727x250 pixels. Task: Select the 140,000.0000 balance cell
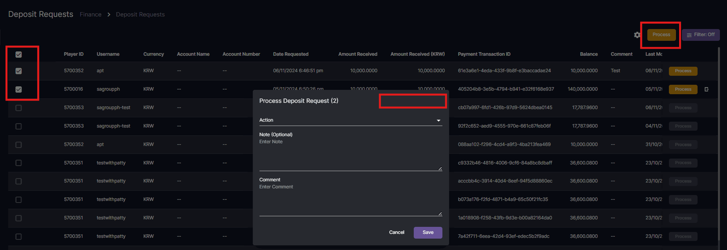pyautogui.click(x=583, y=89)
